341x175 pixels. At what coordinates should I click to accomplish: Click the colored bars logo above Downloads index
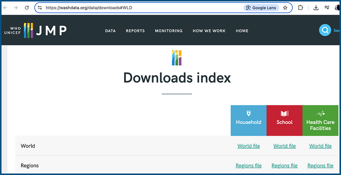click(x=177, y=58)
